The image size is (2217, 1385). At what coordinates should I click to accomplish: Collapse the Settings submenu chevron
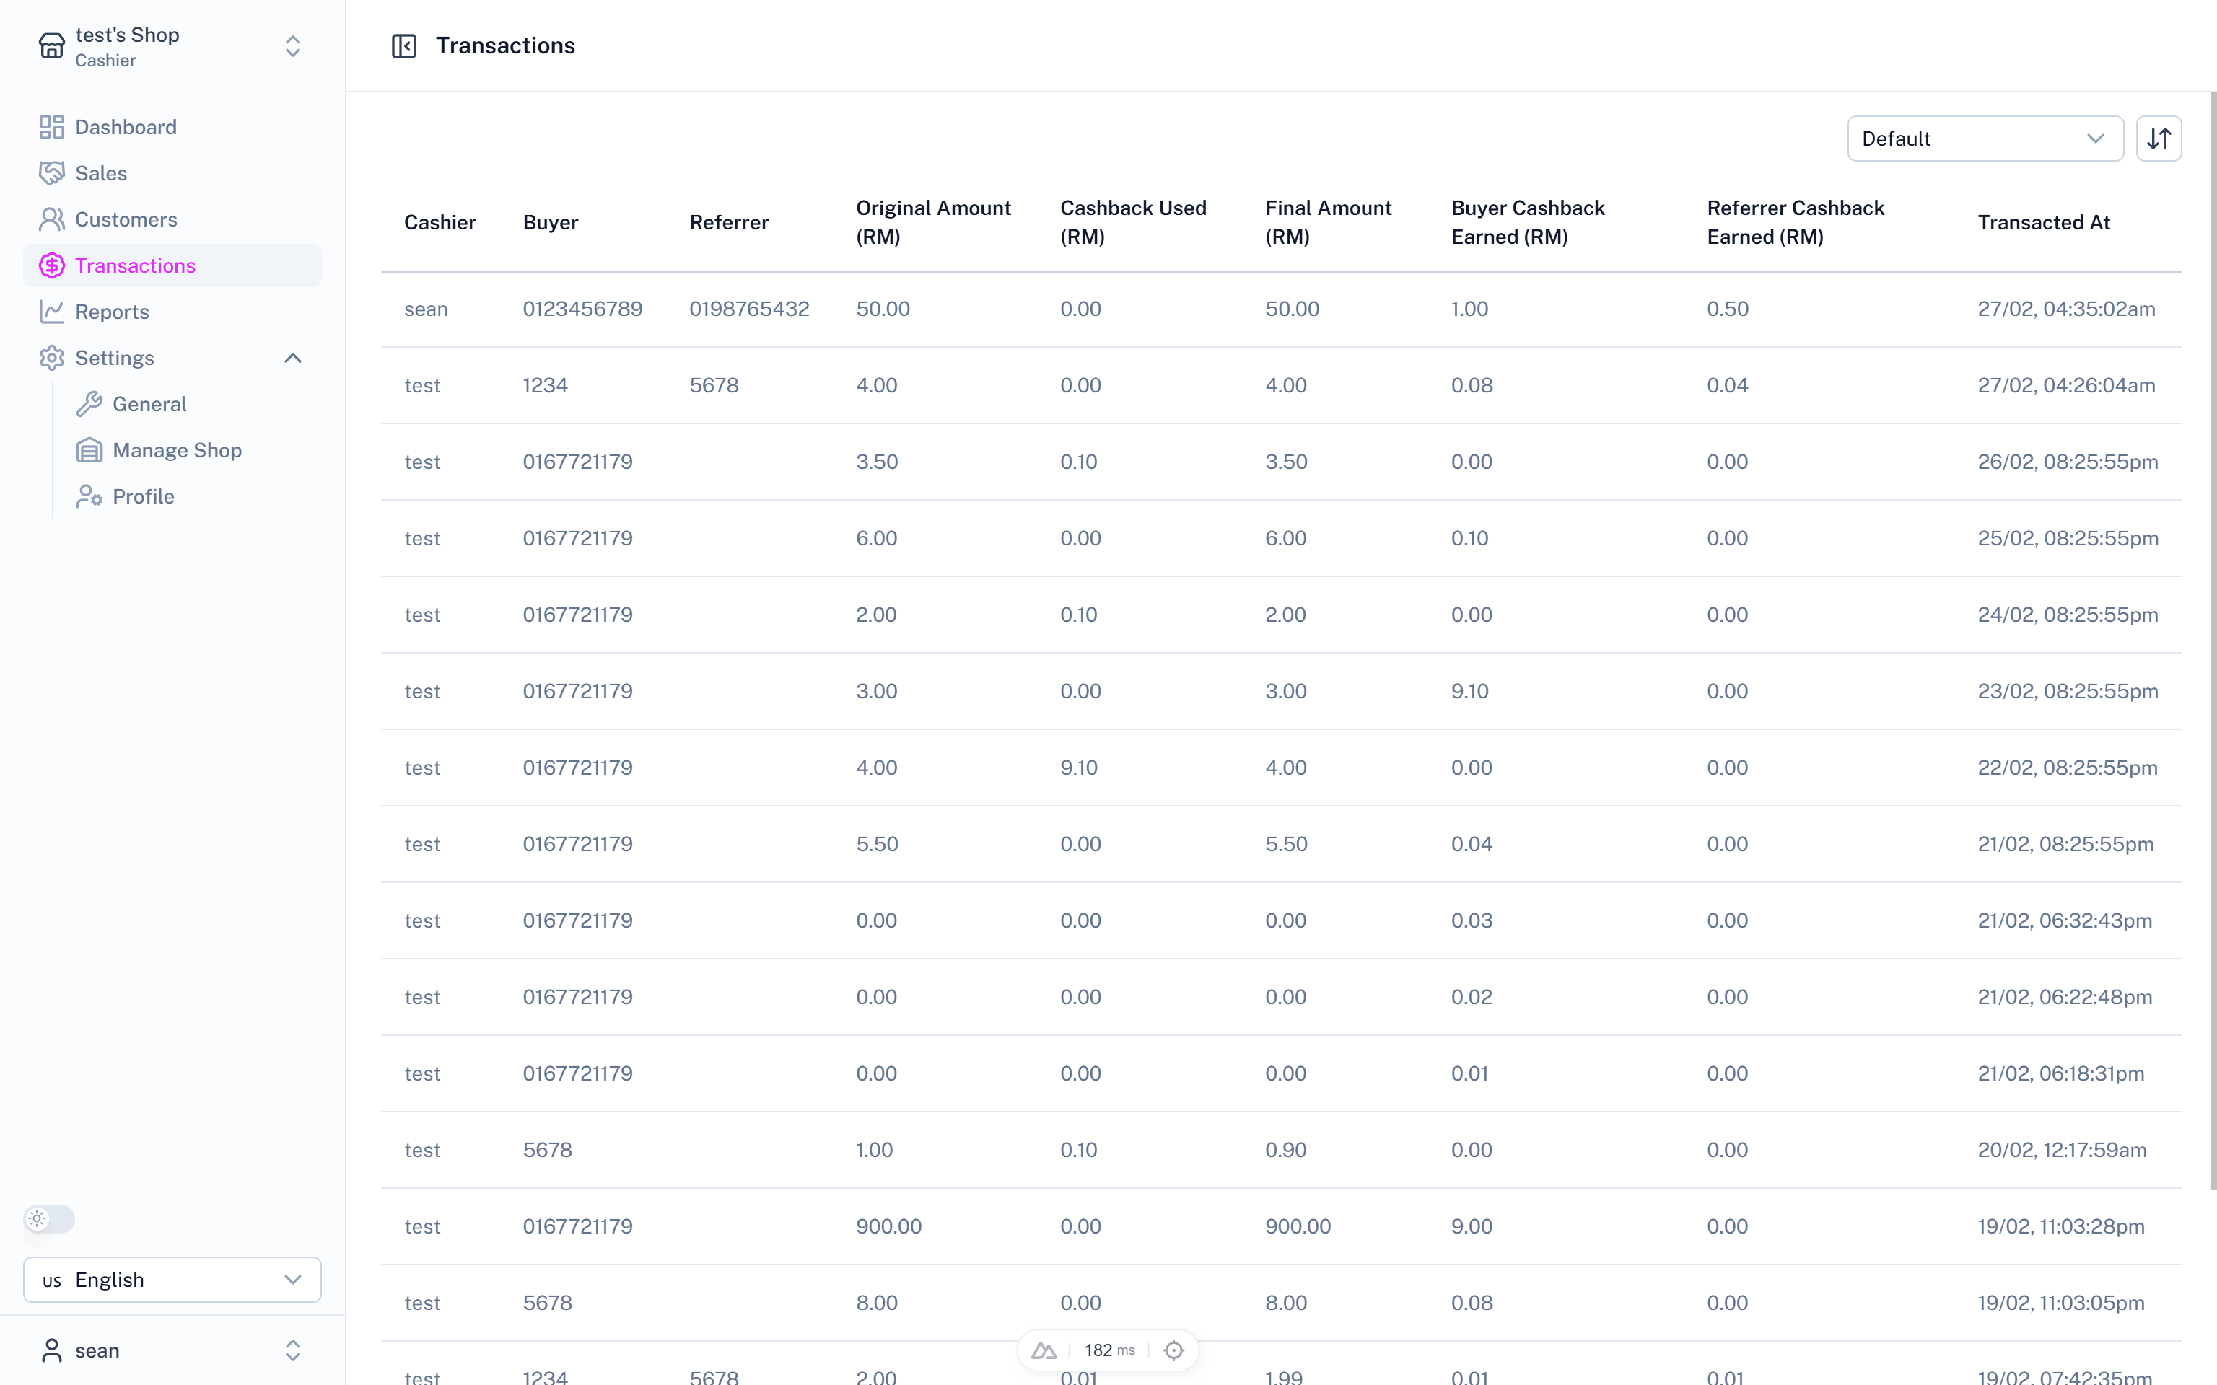click(293, 359)
